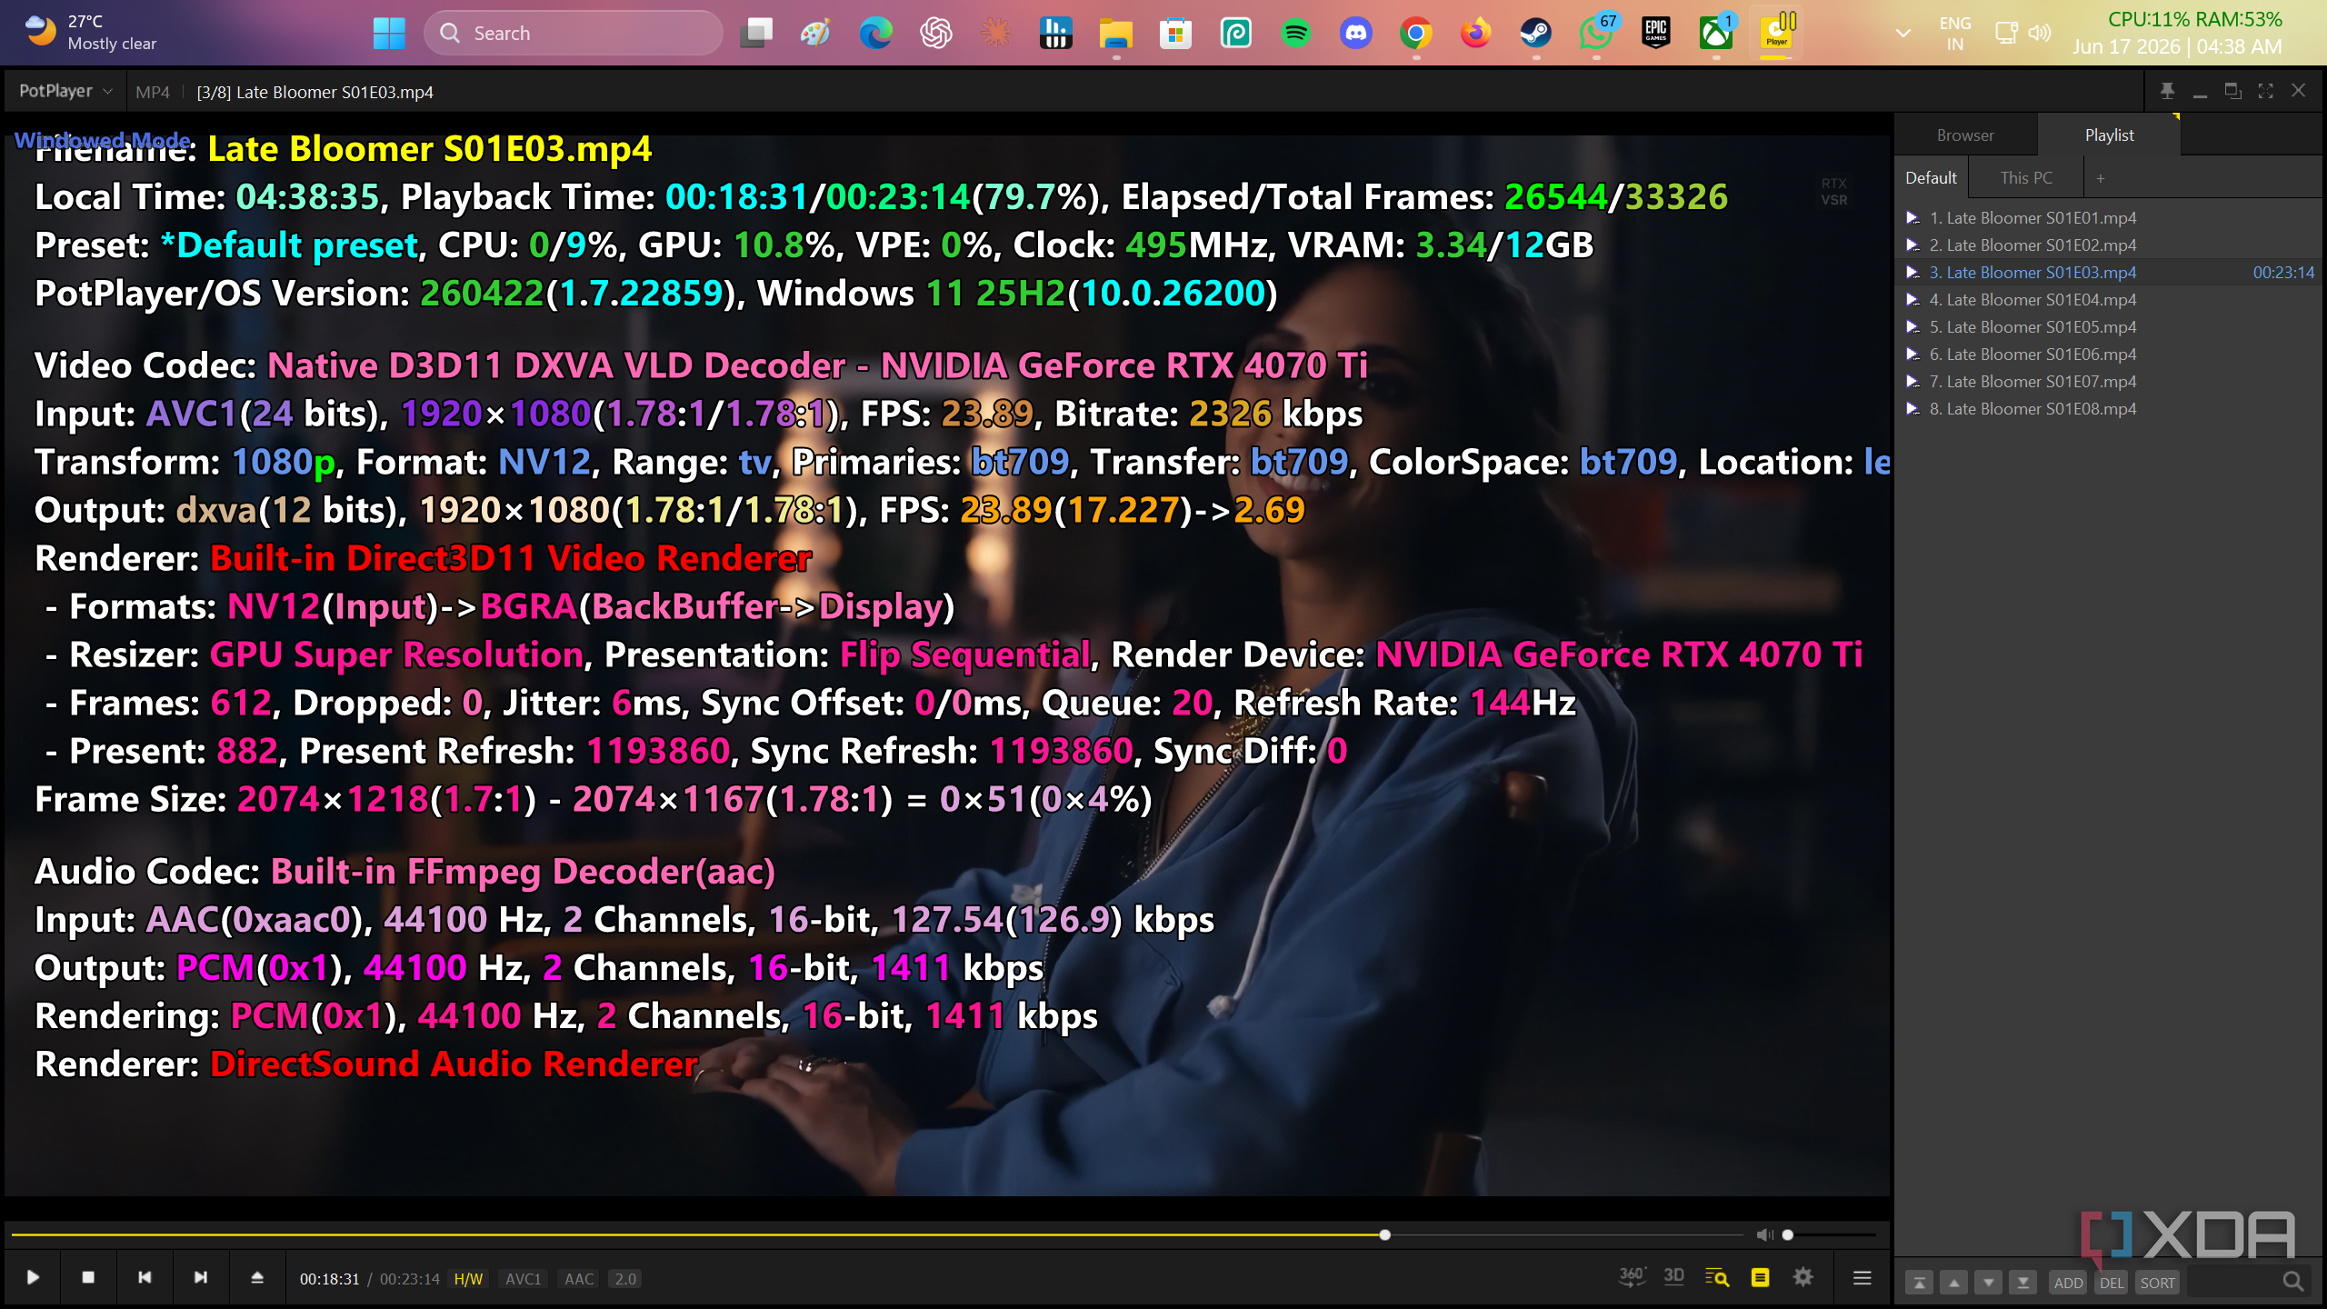Open Spotify from the taskbar
Viewport: 2327px width, 1309px height.
(x=1295, y=34)
